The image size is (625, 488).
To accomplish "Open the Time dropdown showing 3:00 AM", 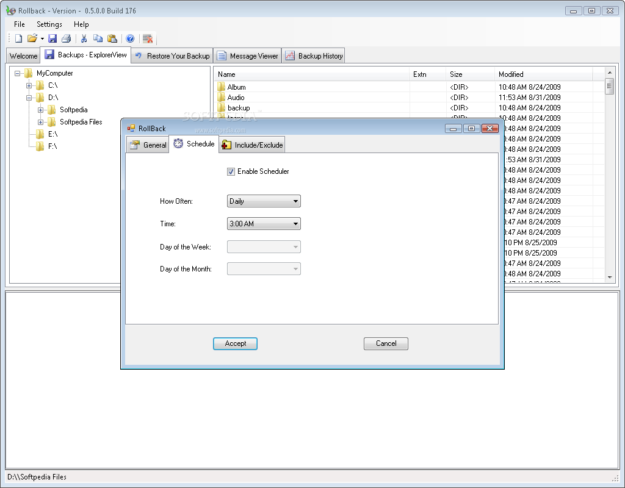I will pyautogui.click(x=264, y=223).
